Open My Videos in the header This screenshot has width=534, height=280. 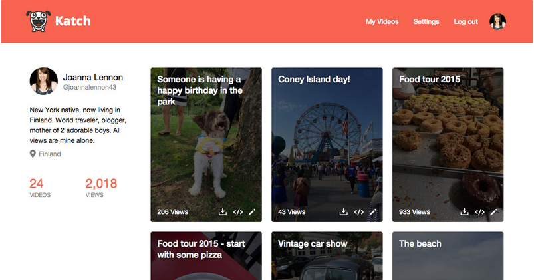tap(382, 21)
